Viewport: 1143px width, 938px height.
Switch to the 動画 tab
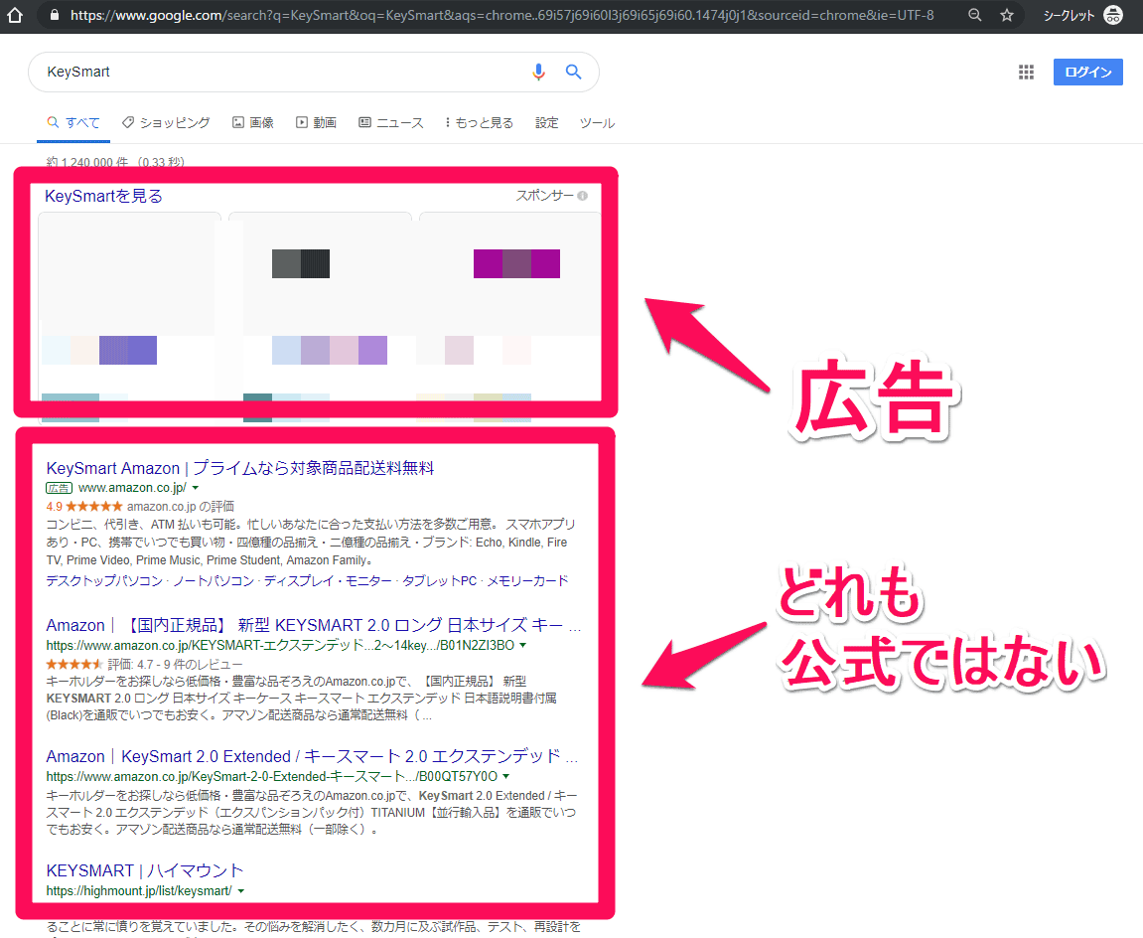click(x=317, y=122)
